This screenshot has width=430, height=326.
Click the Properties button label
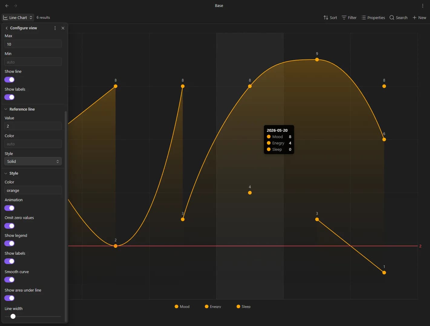376,18
